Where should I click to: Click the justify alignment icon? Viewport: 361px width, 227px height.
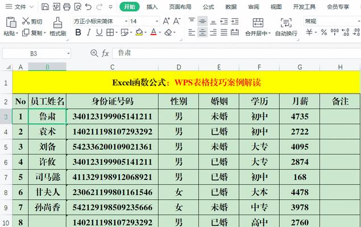224,32
